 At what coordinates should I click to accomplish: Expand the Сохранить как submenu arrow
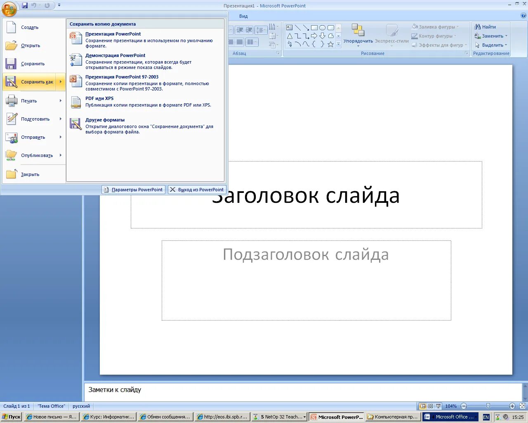[61, 82]
